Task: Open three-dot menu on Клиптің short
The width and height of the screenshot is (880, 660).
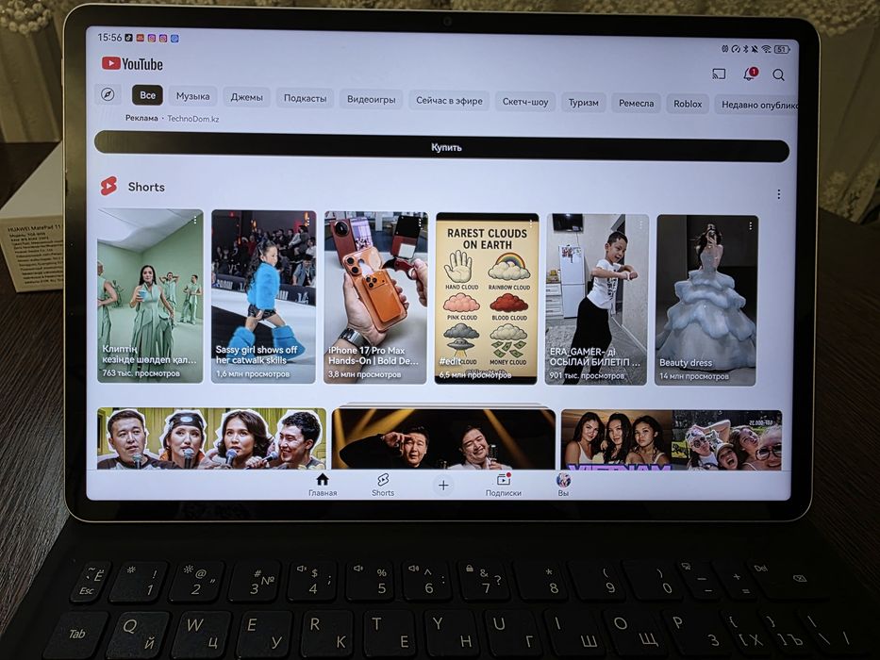Action: pyautogui.click(x=195, y=220)
